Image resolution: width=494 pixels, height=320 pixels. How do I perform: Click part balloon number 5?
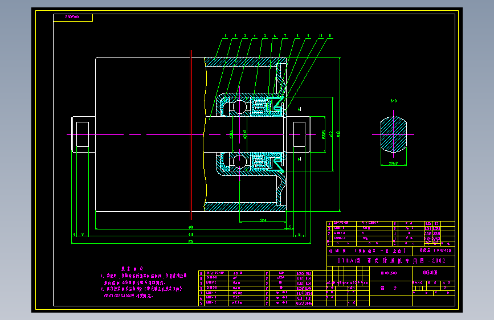pyautogui.click(x=265, y=36)
